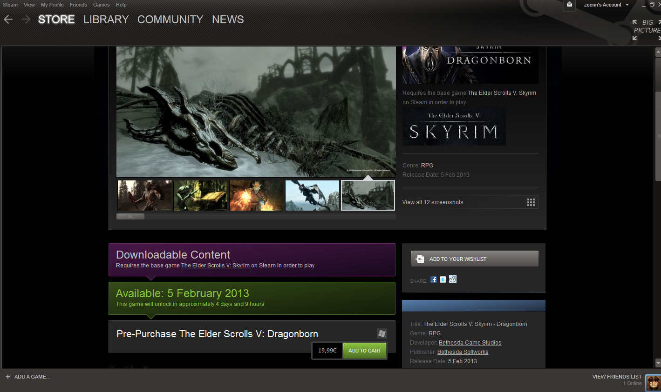Click the Dragonborn header image

470,65
